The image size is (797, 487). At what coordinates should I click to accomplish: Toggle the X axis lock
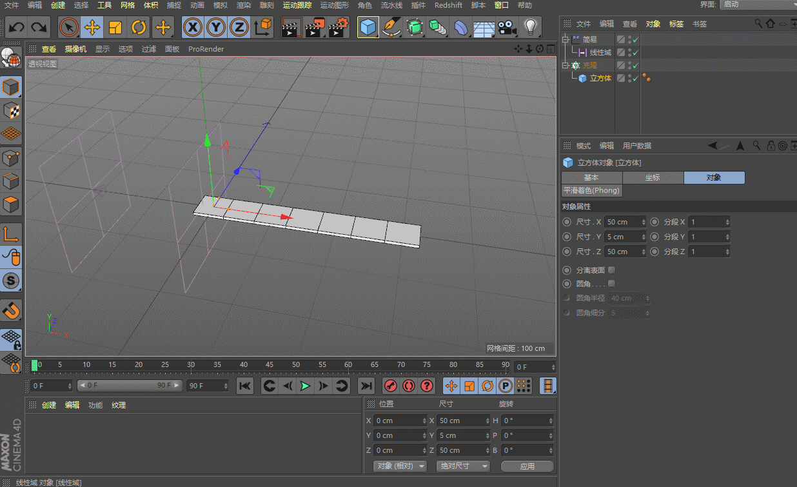[192, 27]
